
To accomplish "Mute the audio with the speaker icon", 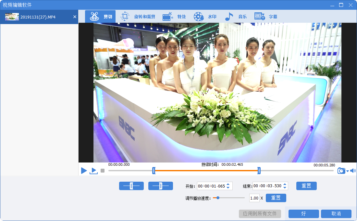I will [x=353, y=171].
